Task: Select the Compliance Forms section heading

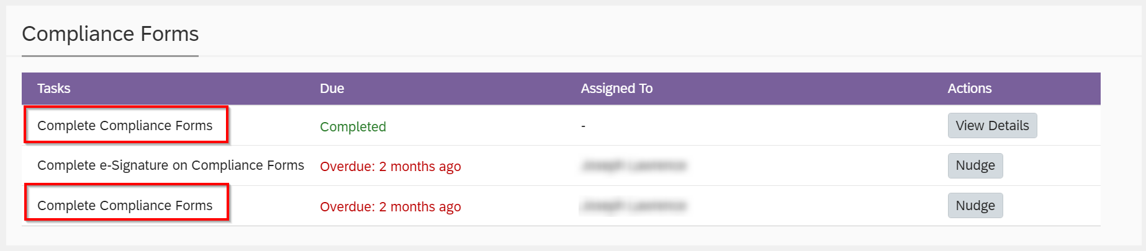Action: pyautogui.click(x=111, y=33)
